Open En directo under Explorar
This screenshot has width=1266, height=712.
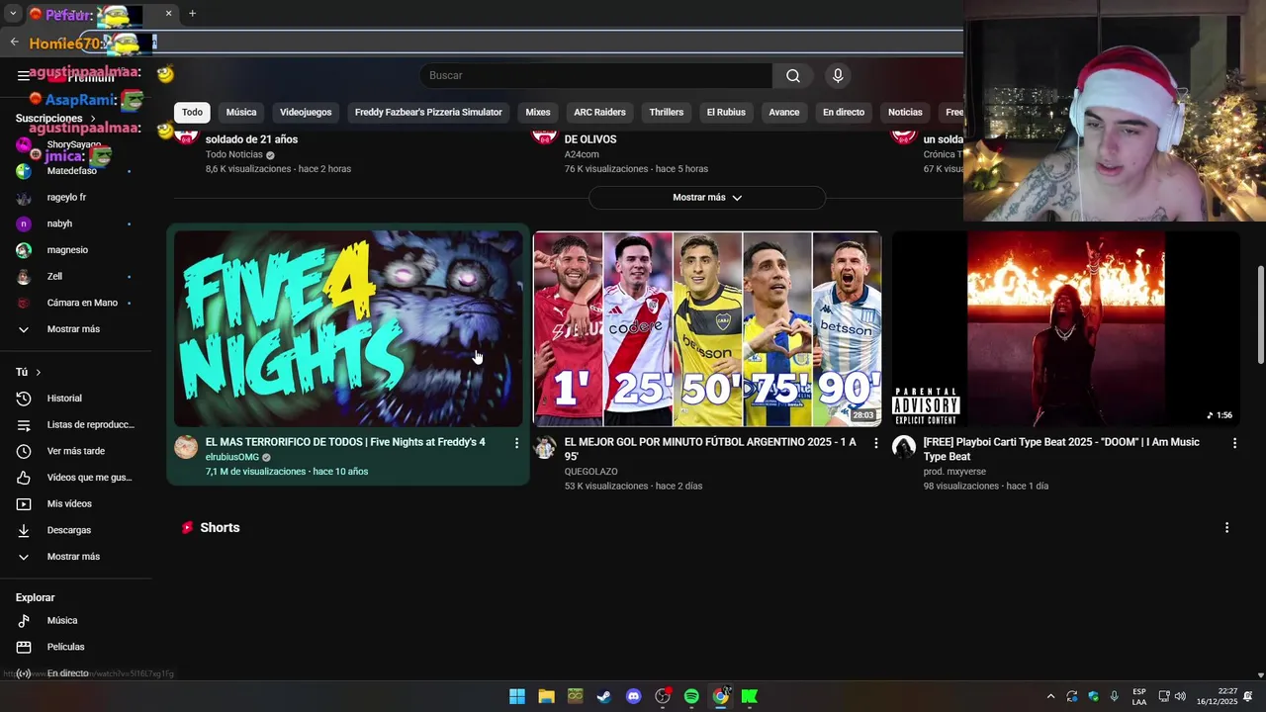coord(75,673)
